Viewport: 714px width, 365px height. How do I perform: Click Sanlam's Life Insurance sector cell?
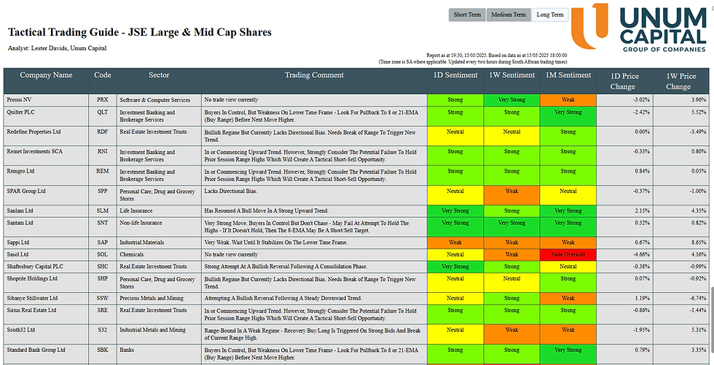coord(159,211)
